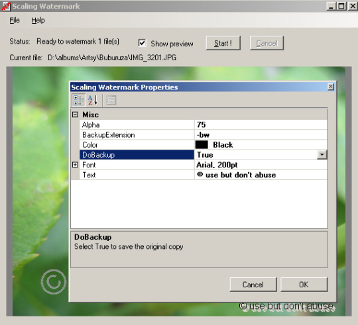Click the watermark text value field

(x=261, y=175)
